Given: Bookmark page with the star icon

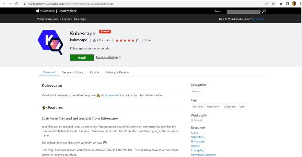Looking at the screenshot, I should 273,4.
